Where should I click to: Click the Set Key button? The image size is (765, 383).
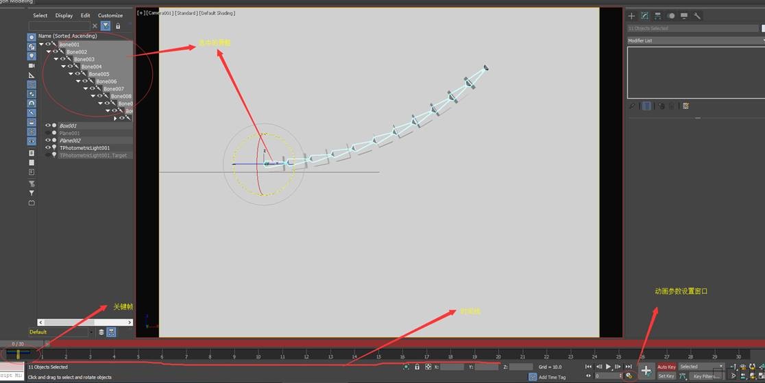(x=666, y=376)
